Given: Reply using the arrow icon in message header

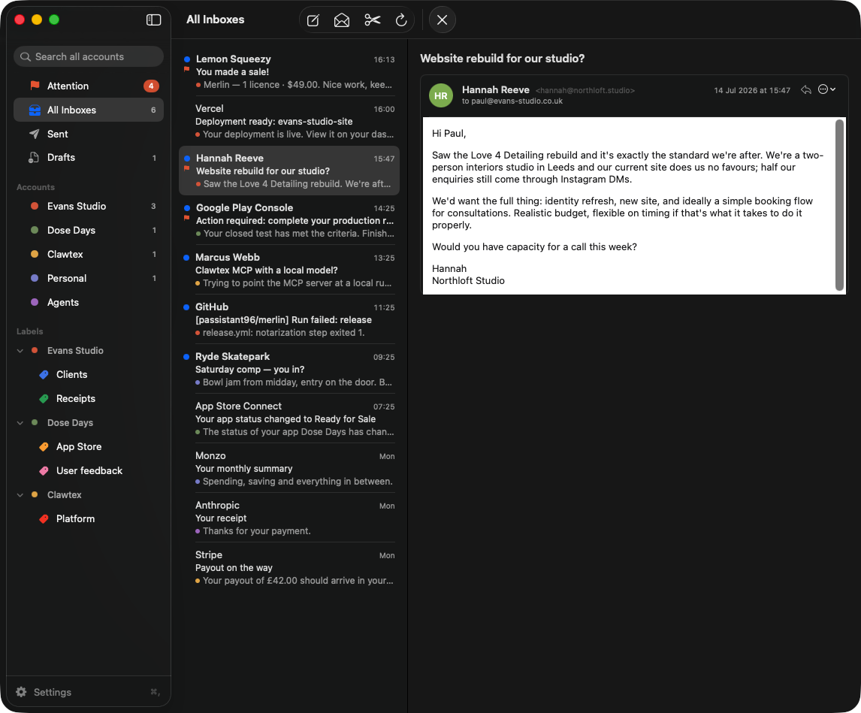Looking at the screenshot, I should (x=805, y=89).
